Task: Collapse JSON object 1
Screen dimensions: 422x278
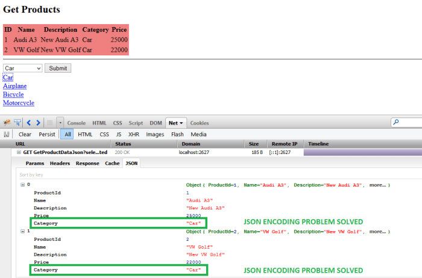Action: click(x=22, y=231)
